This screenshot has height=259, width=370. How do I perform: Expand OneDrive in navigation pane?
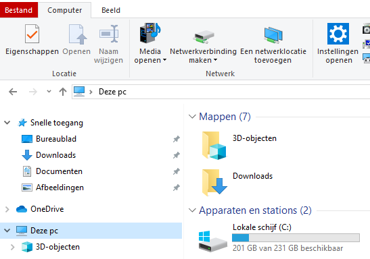(7, 209)
